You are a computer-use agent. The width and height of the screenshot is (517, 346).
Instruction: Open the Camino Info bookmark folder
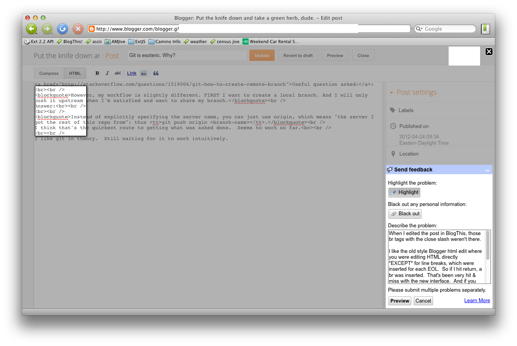click(x=165, y=42)
